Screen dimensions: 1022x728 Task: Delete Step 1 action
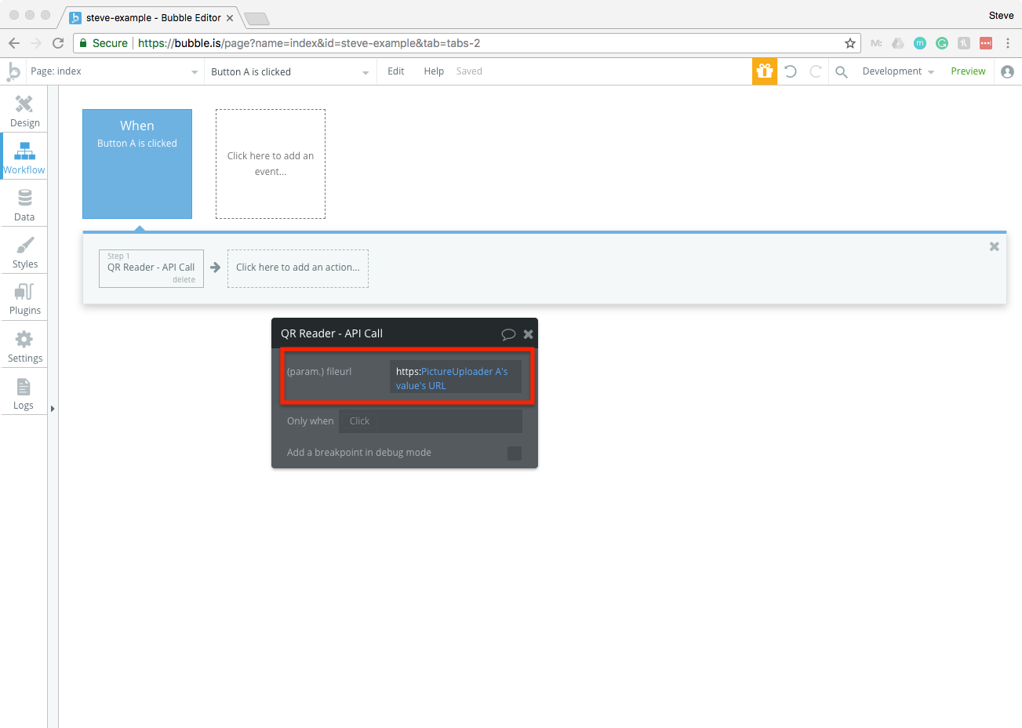[x=184, y=280]
